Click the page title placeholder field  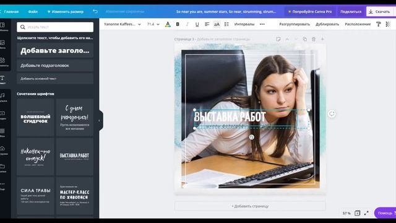223,39
